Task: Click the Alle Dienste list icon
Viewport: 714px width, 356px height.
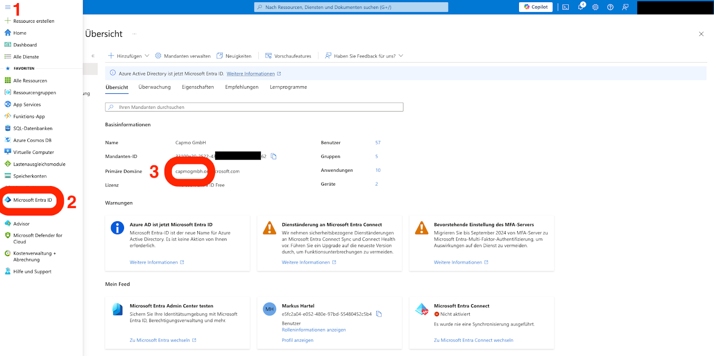Action: [x=8, y=57]
